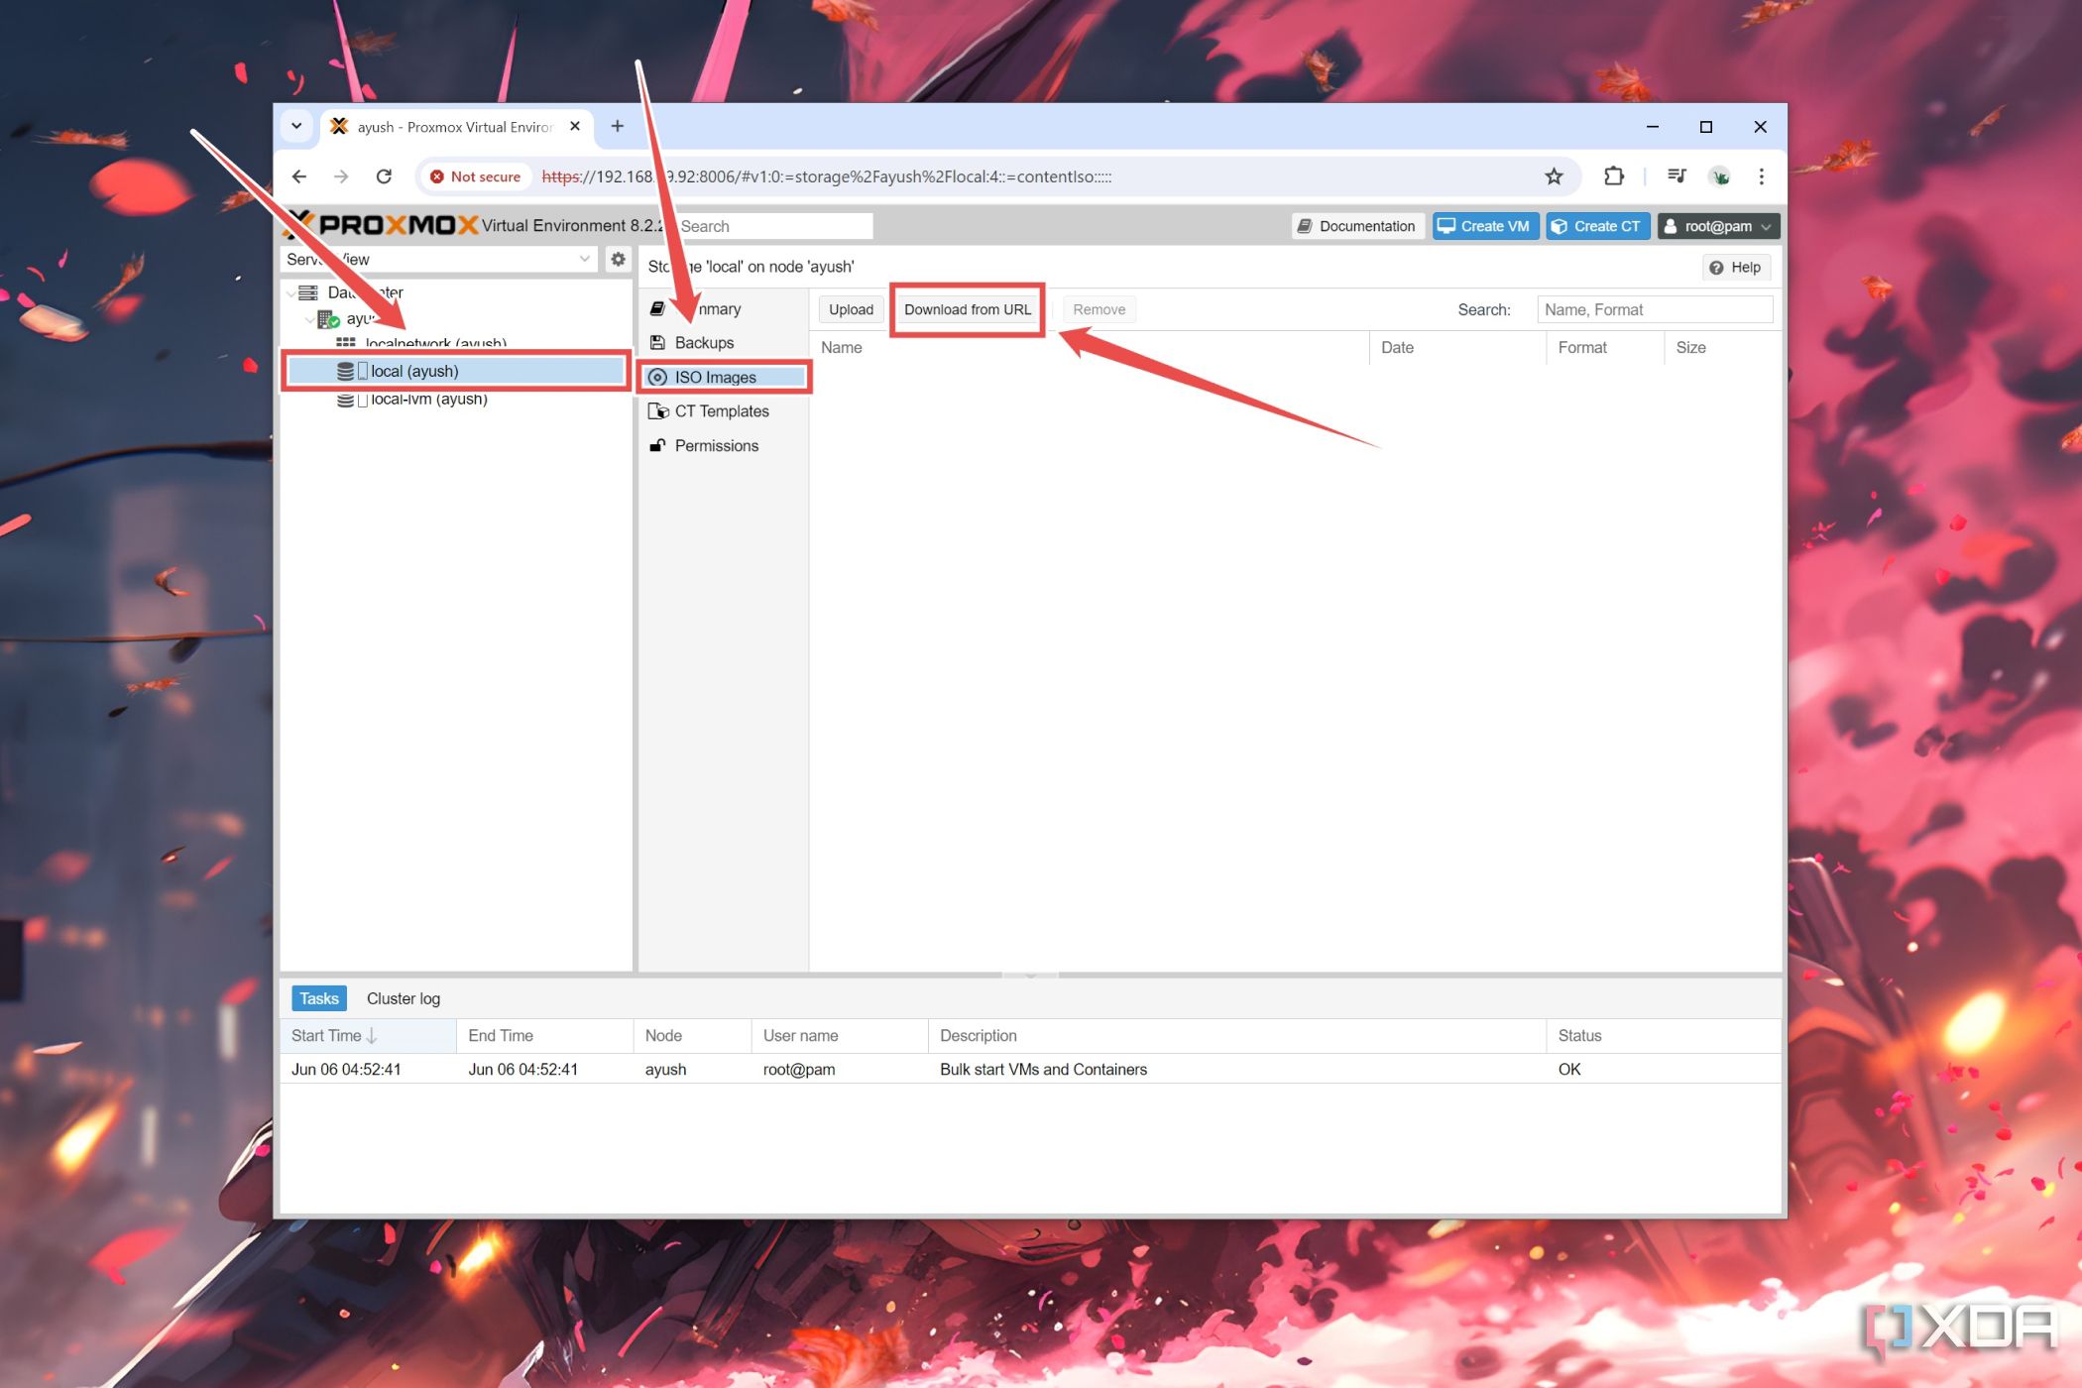Image resolution: width=2082 pixels, height=1388 pixels.
Task: Click the Name column header to sort
Action: tap(841, 345)
